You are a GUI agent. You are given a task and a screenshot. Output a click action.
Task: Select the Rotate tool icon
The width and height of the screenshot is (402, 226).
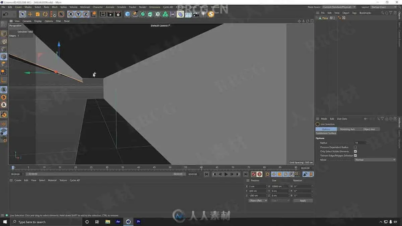point(45,14)
